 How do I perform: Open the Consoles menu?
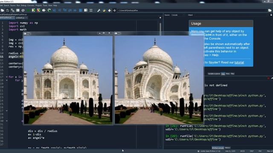coord(31,6)
